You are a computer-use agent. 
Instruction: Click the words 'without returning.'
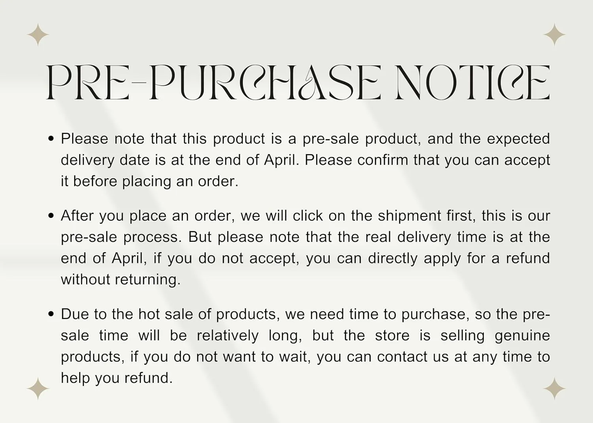click(x=121, y=279)
